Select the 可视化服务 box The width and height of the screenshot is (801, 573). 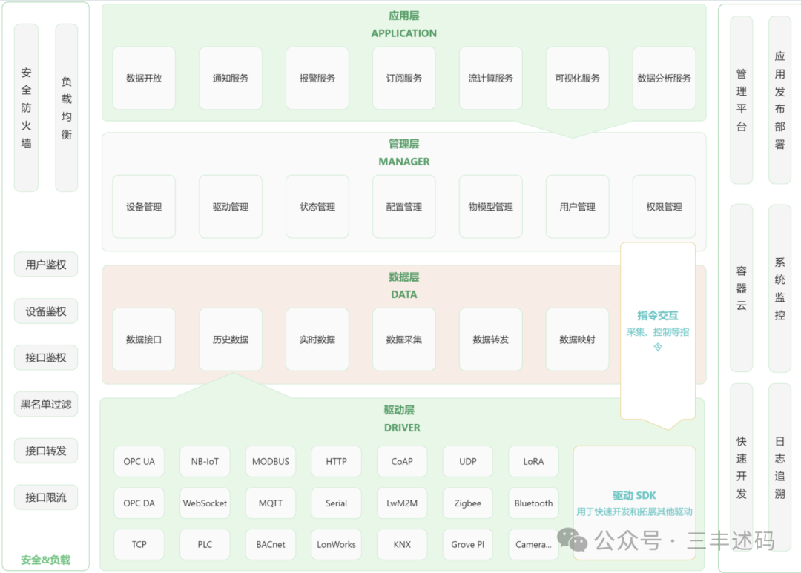577,78
